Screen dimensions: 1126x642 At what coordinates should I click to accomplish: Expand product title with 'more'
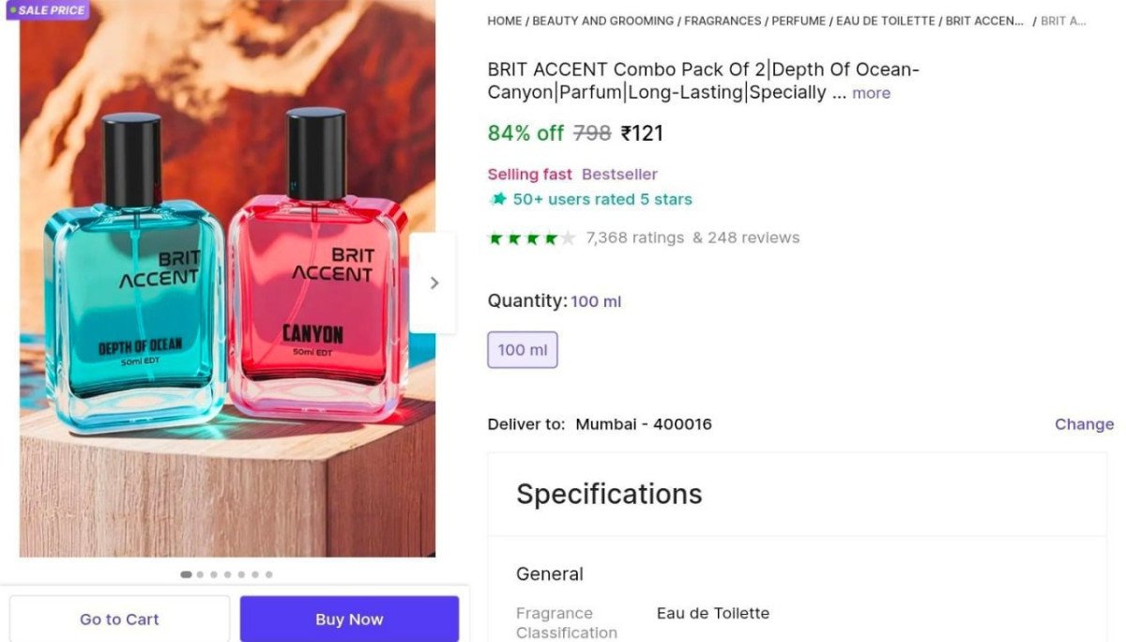(871, 93)
